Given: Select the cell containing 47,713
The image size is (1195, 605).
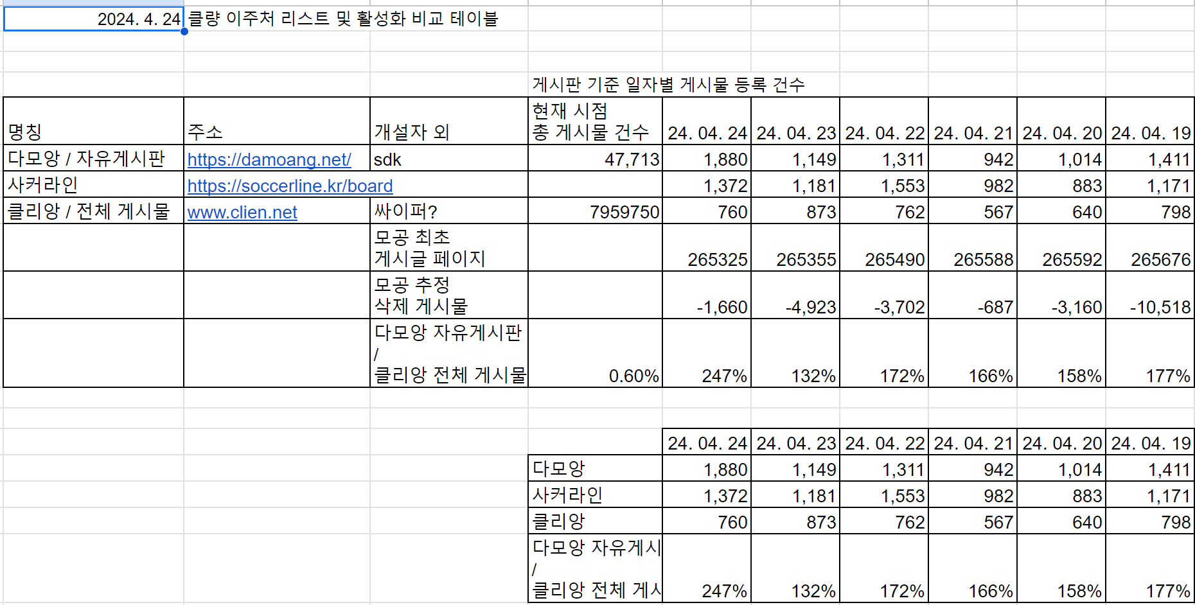Looking at the screenshot, I should [x=595, y=158].
